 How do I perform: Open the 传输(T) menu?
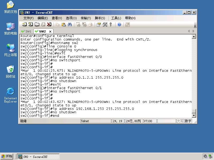pyautogui.click(x=86, y=18)
